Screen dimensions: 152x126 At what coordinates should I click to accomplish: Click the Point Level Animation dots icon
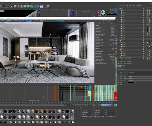[x=112, y=105]
